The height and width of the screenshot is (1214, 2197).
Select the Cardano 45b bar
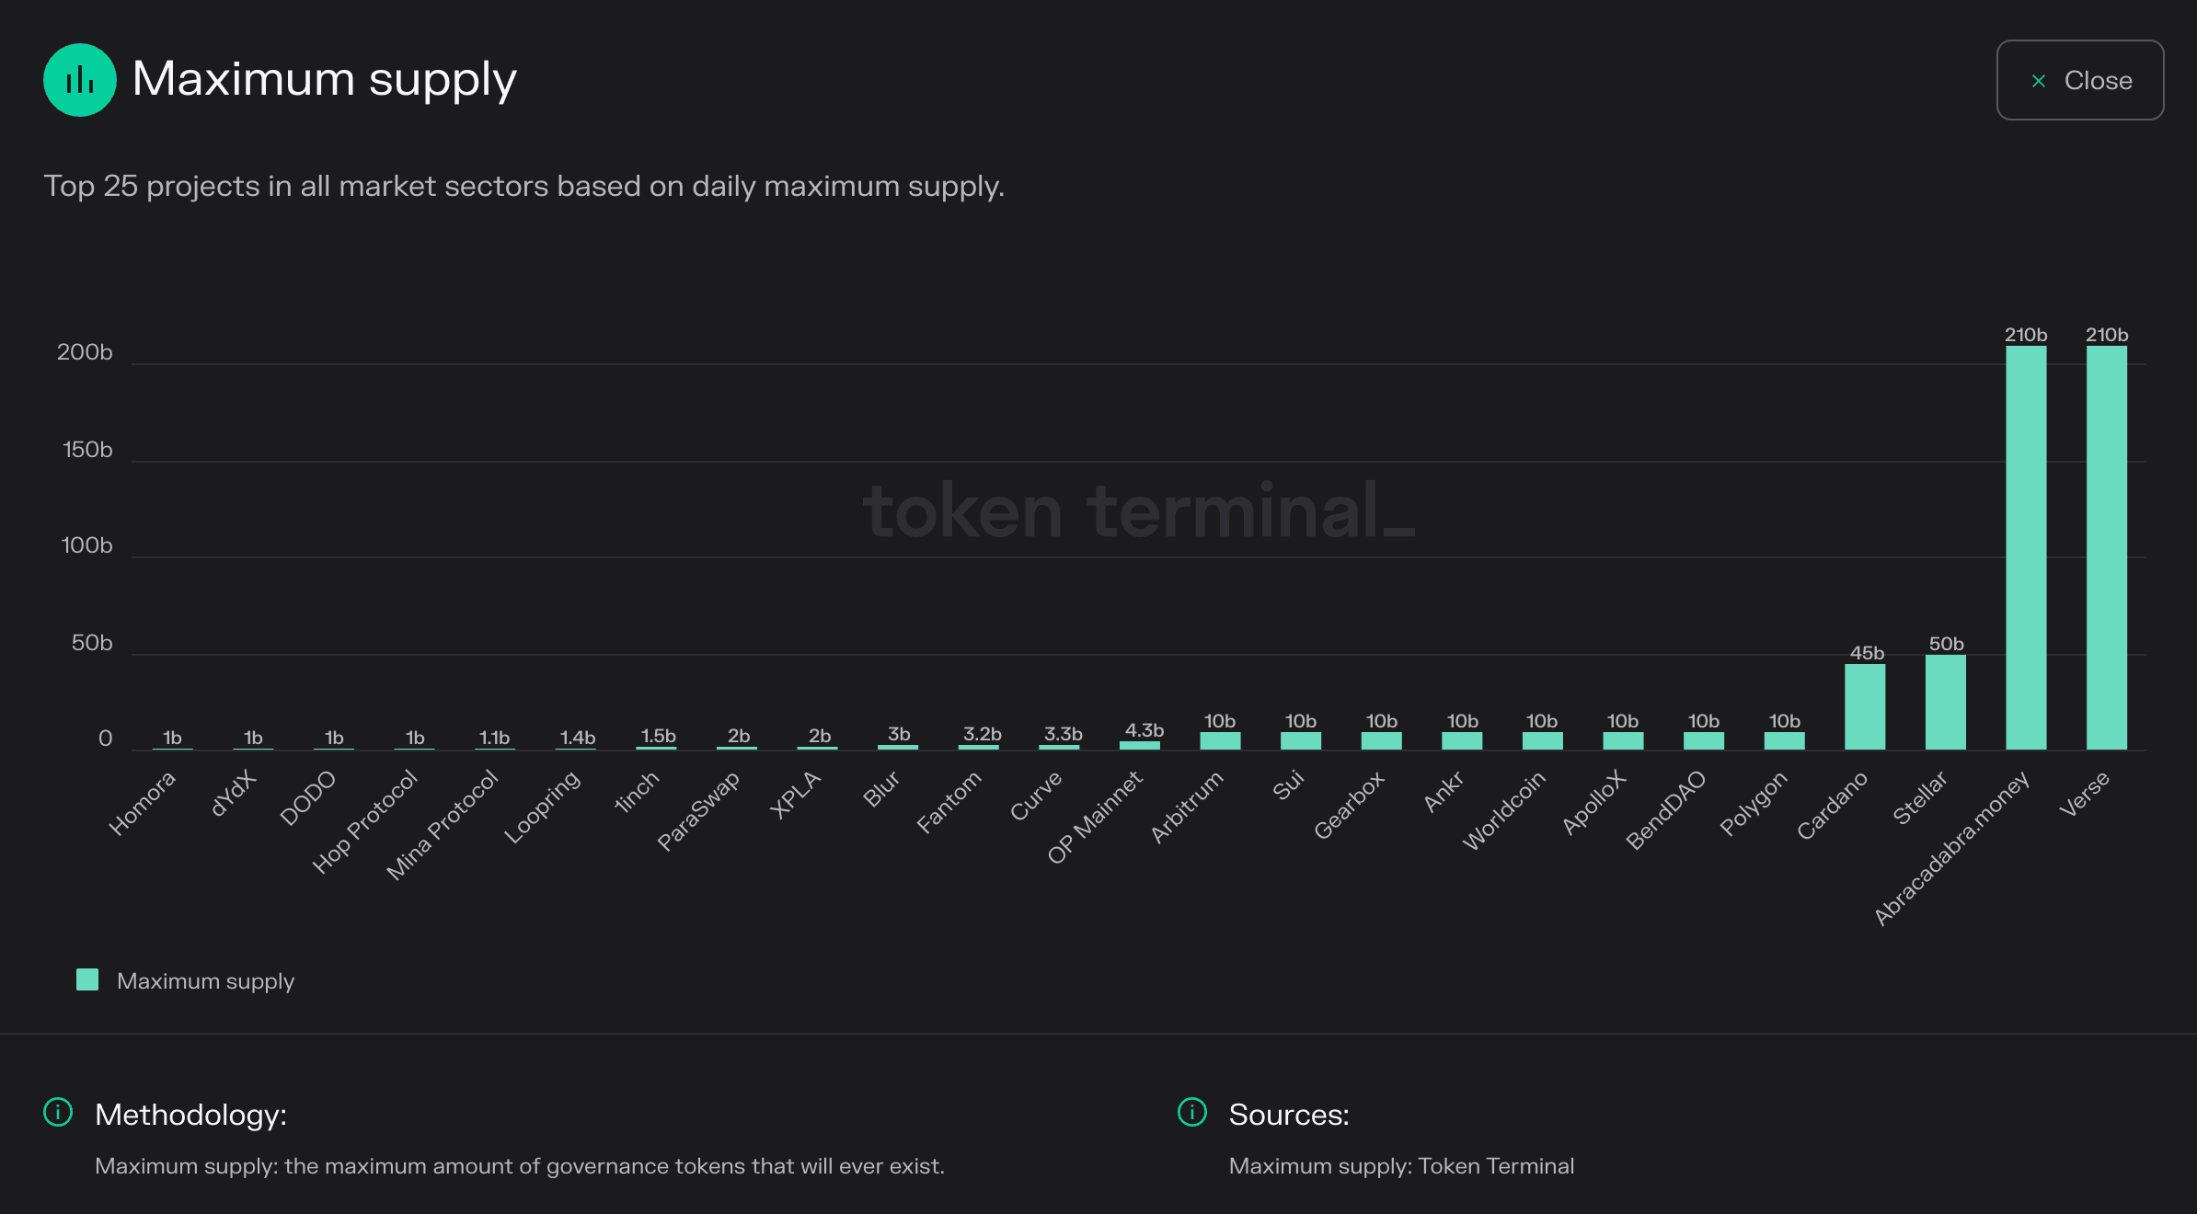tap(1865, 706)
